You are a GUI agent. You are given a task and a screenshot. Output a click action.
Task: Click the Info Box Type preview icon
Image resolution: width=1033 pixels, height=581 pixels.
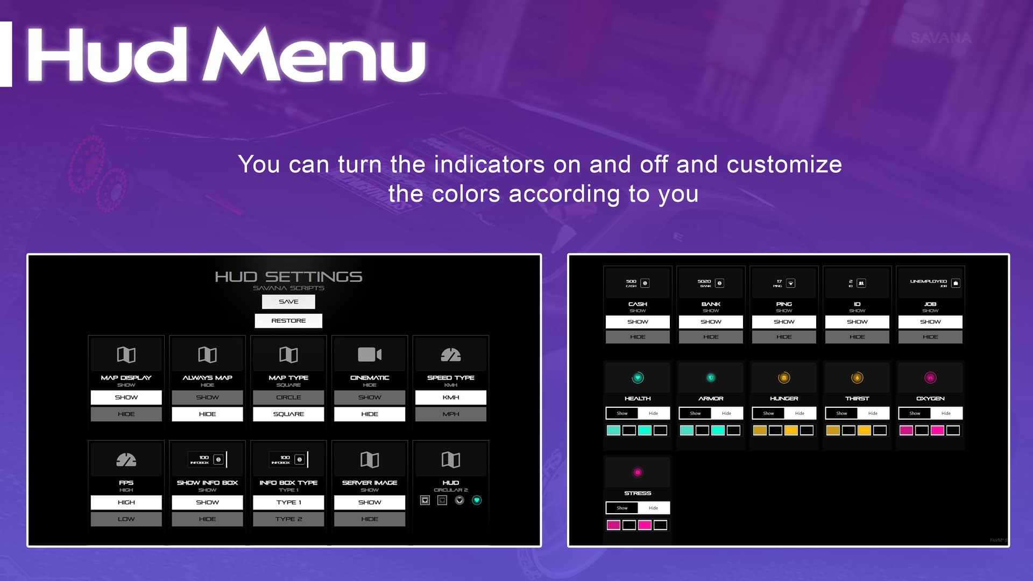(x=288, y=459)
